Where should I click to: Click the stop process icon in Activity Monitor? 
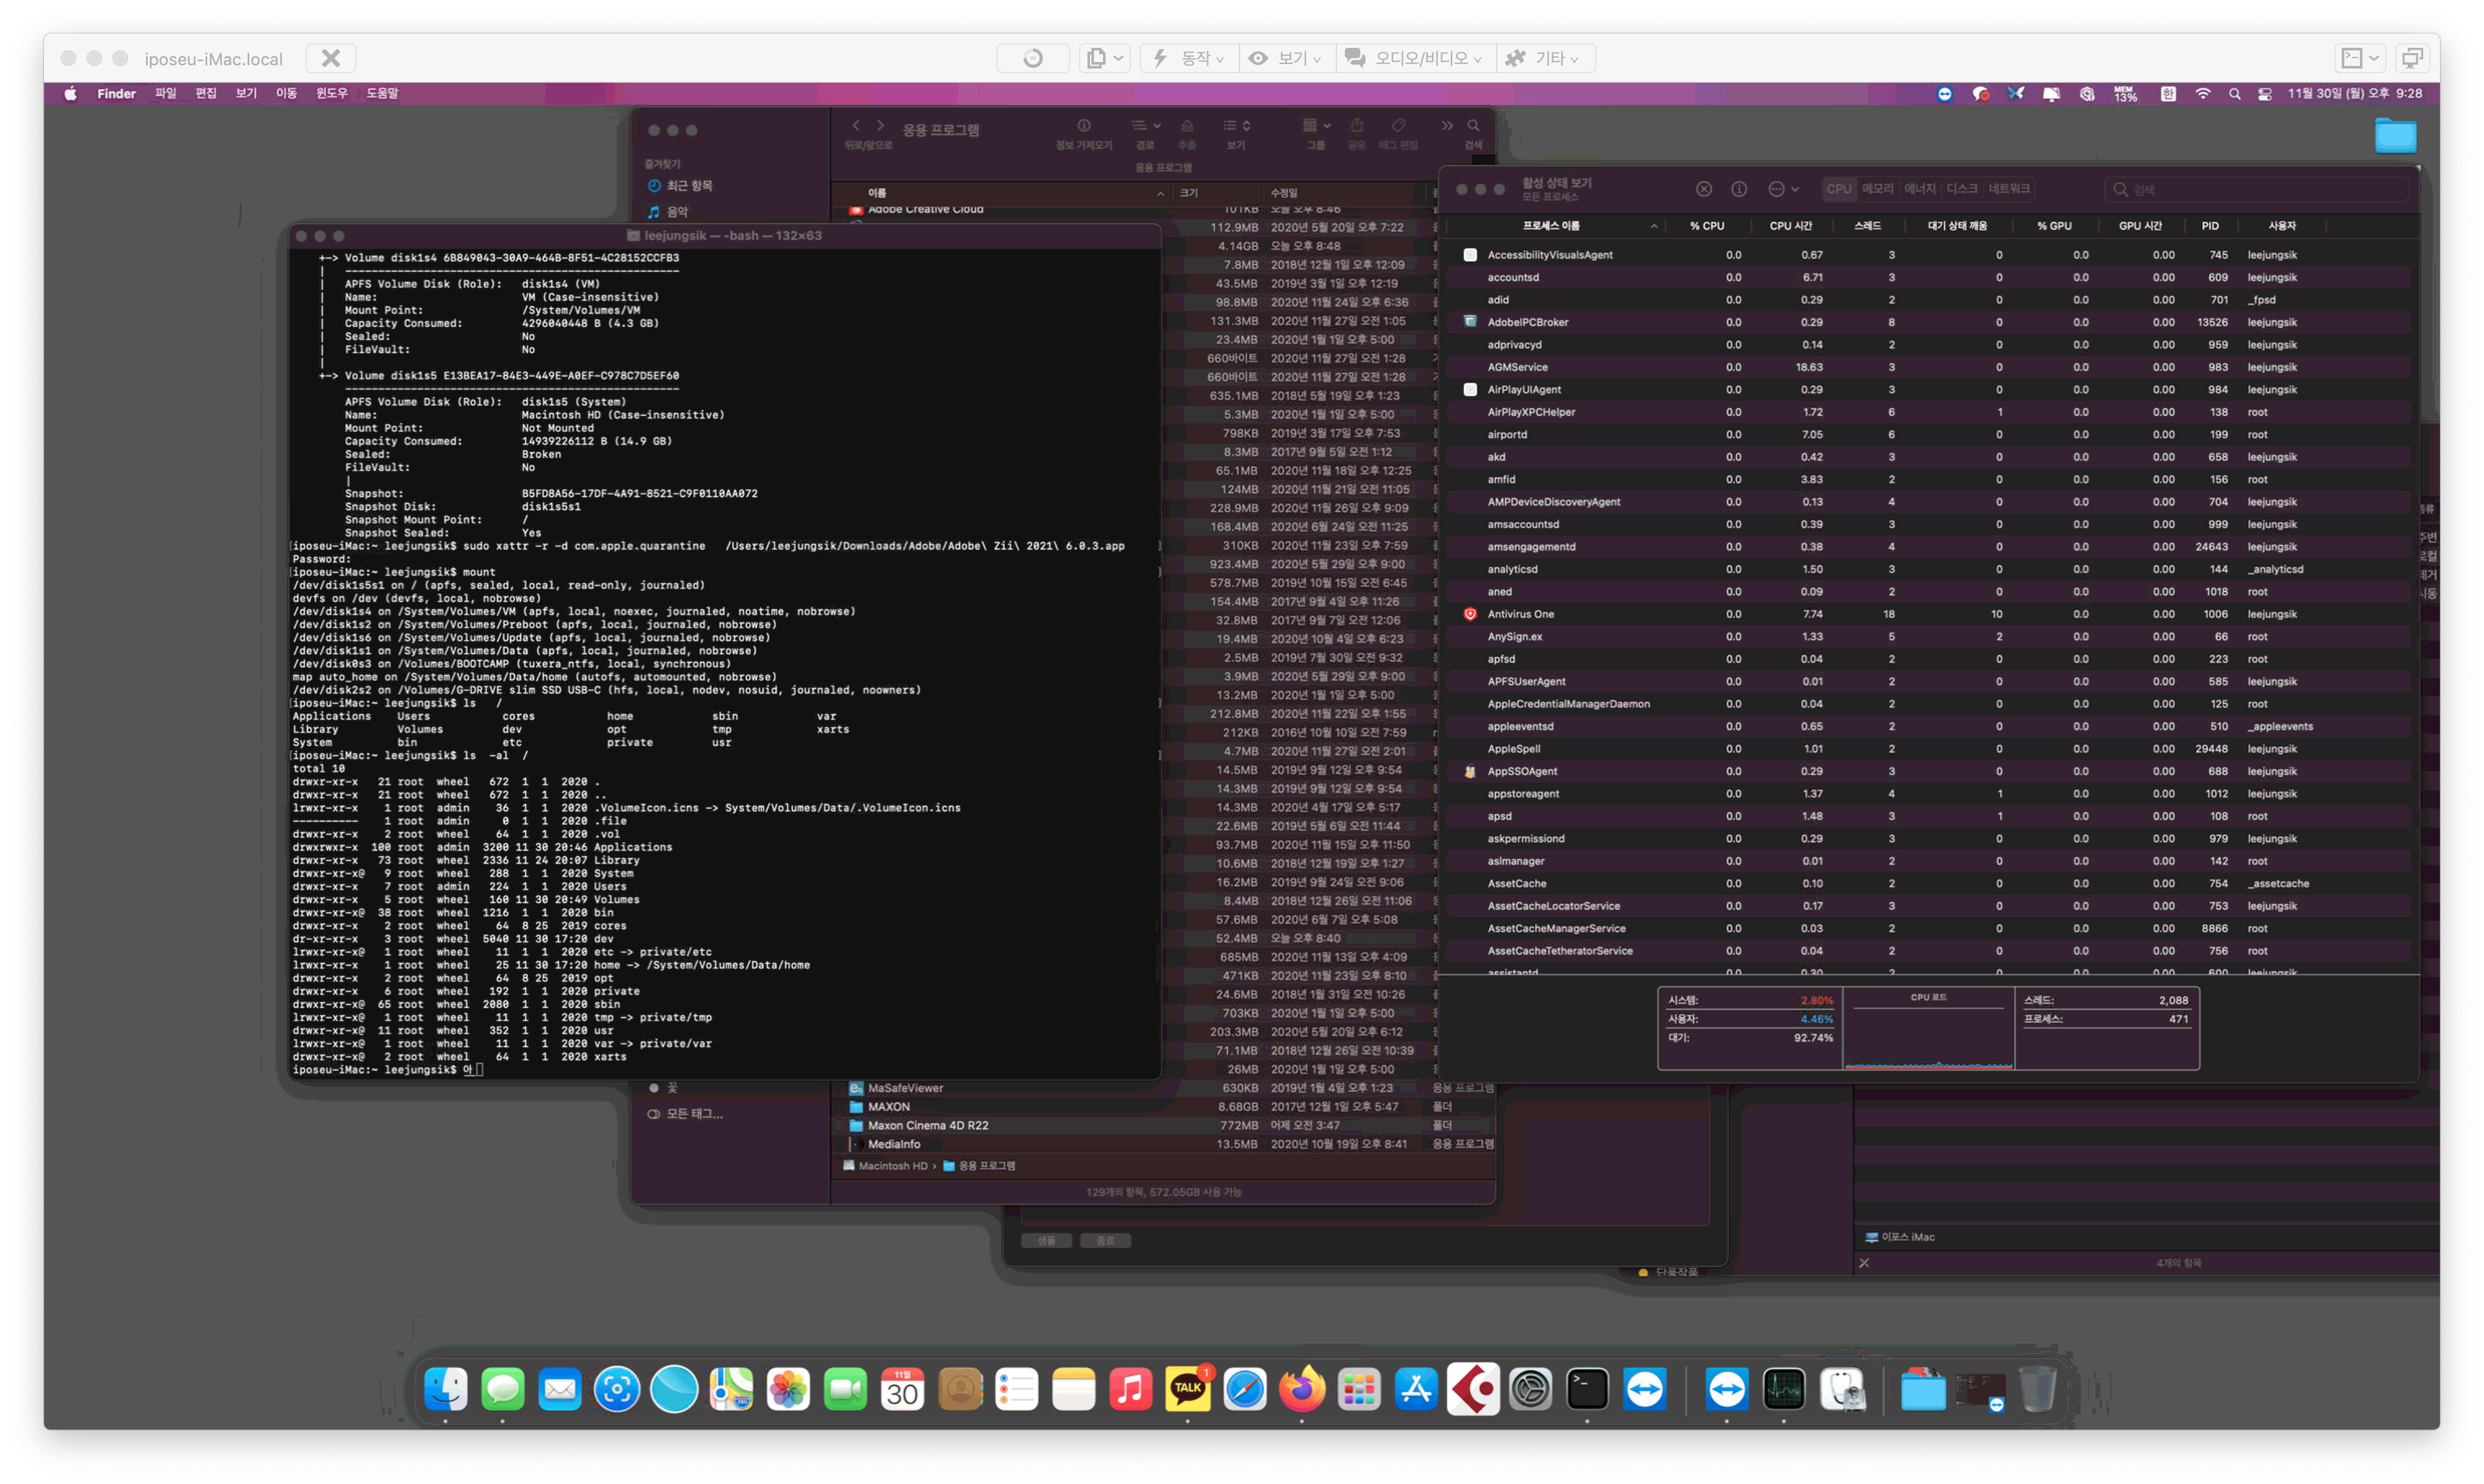click(x=1704, y=189)
